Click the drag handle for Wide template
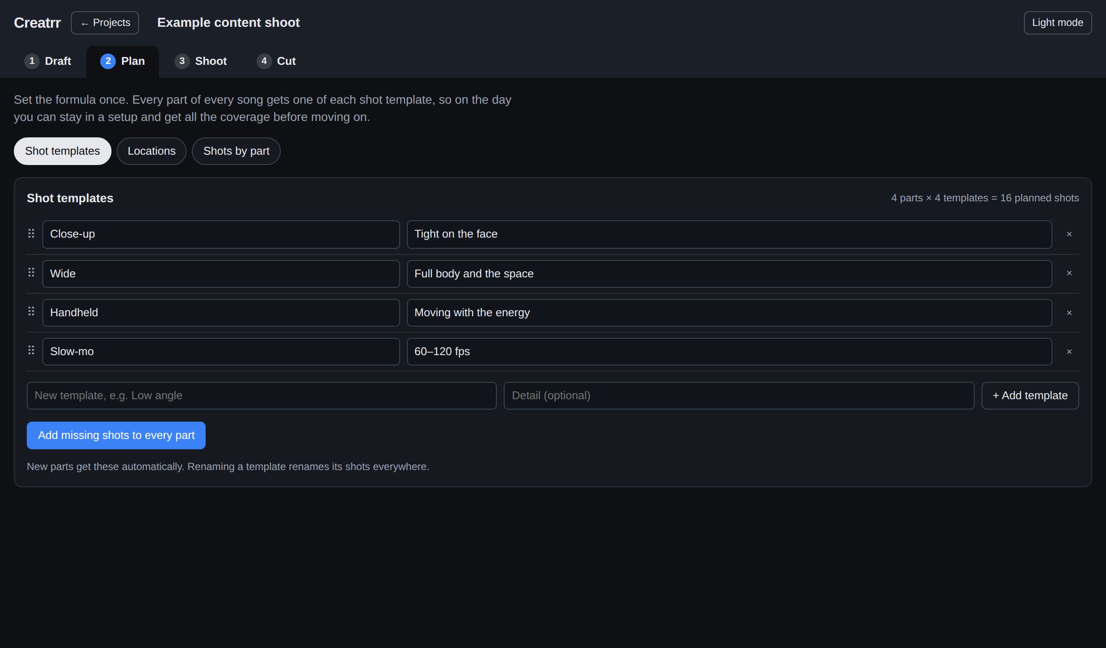 coord(31,273)
